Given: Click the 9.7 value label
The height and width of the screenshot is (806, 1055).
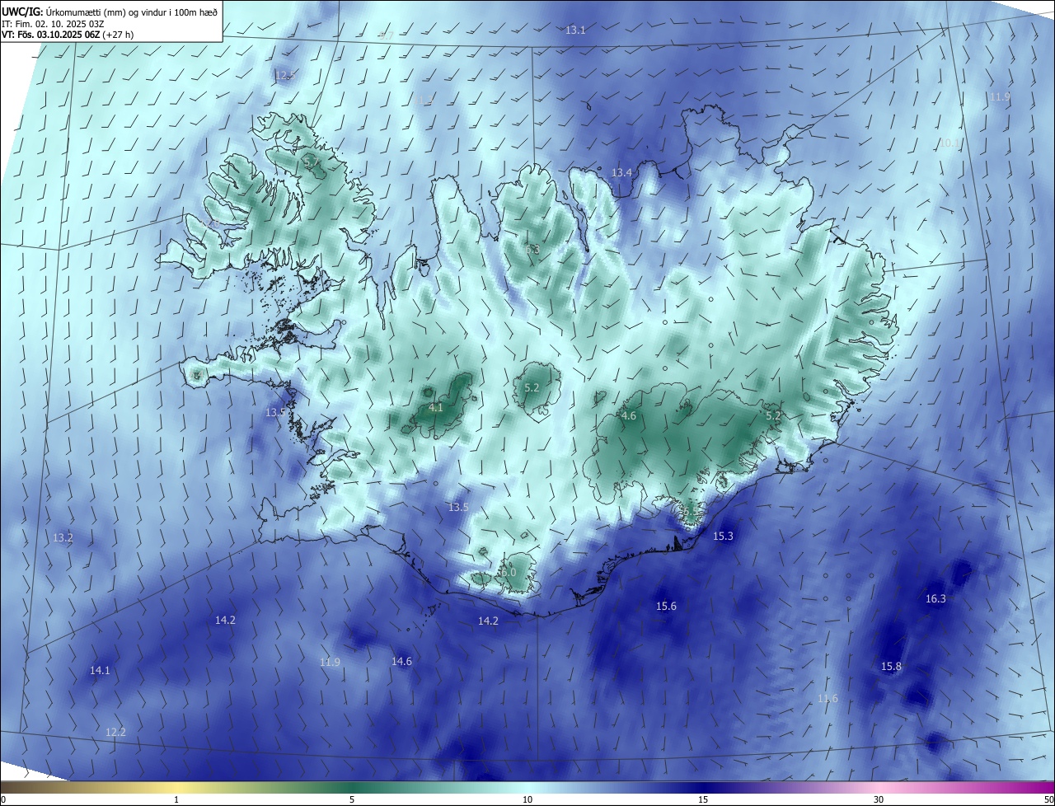Looking at the screenshot, I should [x=387, y=35].
